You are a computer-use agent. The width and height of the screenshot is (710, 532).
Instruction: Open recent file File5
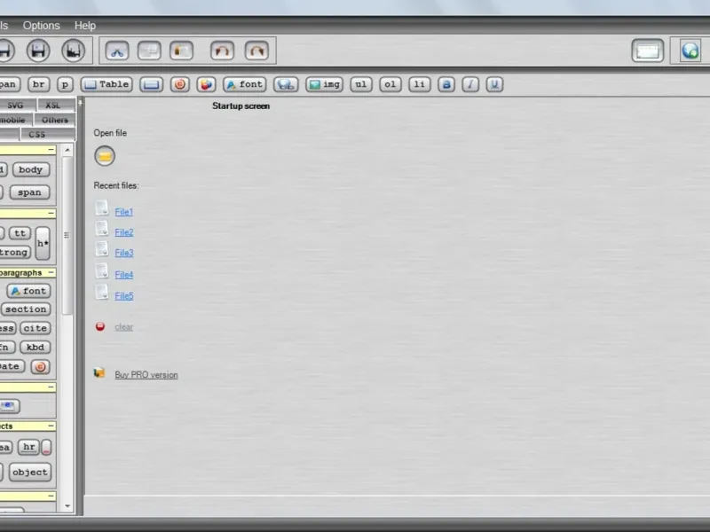123,296
